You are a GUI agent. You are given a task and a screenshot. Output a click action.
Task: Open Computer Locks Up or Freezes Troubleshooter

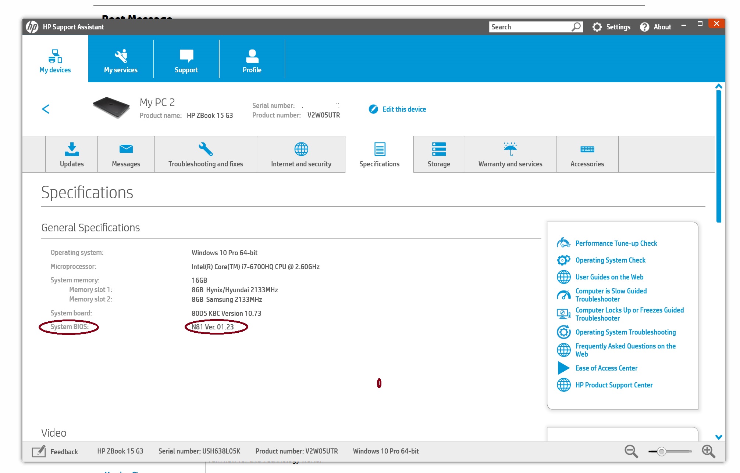point(629,314)
